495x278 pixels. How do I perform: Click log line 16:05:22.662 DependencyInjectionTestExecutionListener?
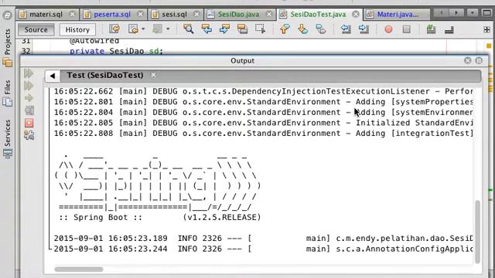(263, 91)
